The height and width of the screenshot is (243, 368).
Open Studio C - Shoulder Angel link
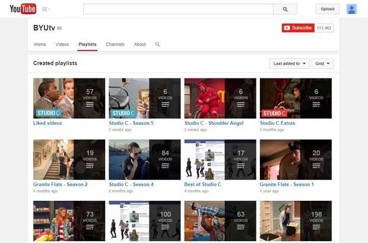214,123
